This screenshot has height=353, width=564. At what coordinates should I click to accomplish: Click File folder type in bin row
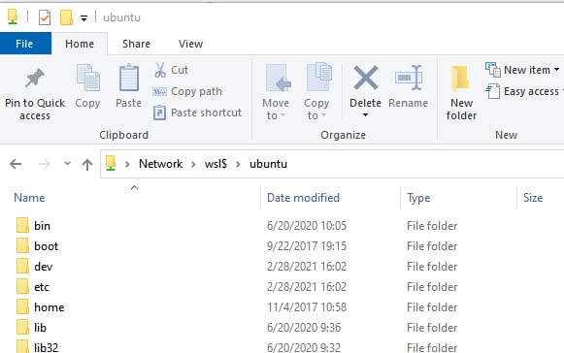(x=432, y=226)
